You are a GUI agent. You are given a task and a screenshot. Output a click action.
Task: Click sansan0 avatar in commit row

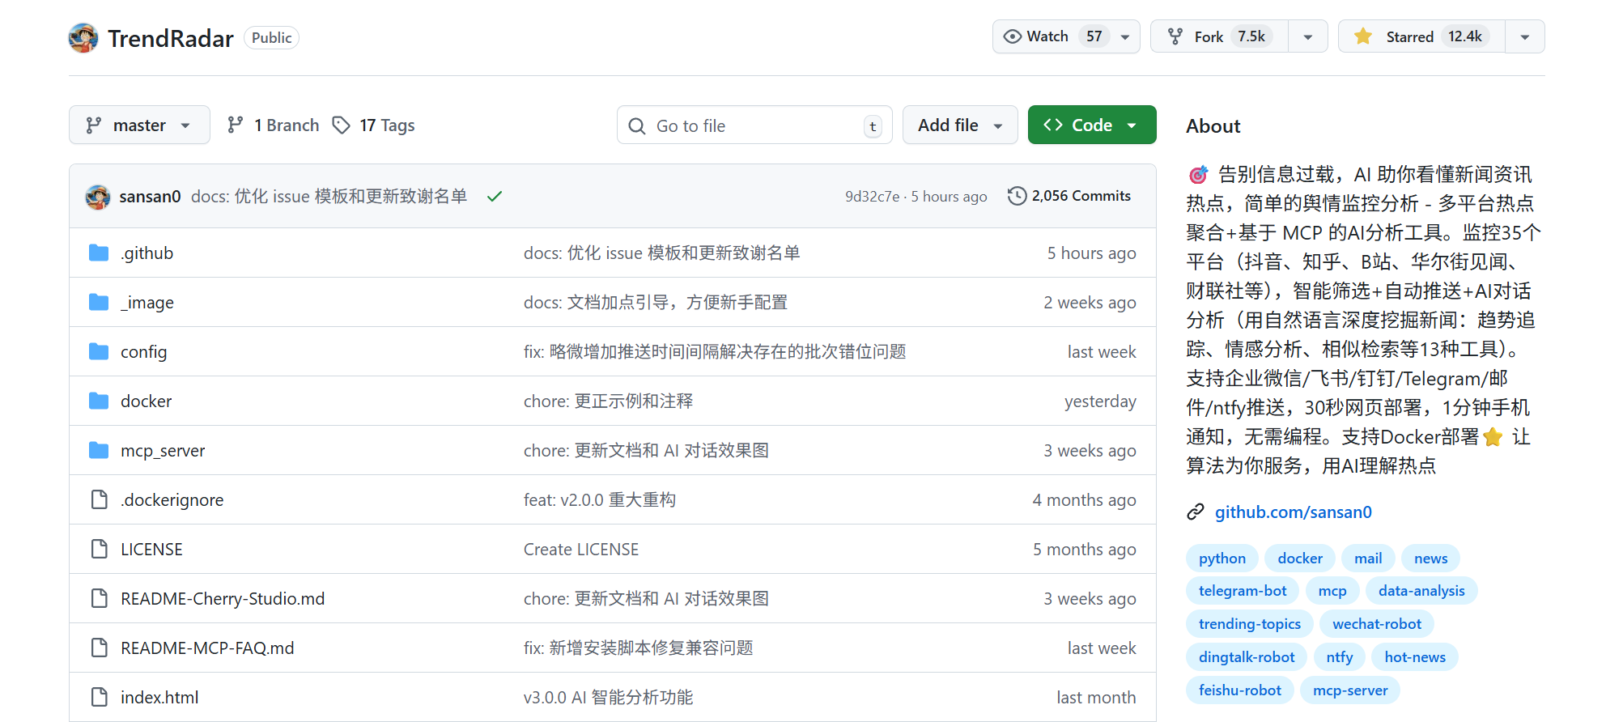(x=98, y=197)
